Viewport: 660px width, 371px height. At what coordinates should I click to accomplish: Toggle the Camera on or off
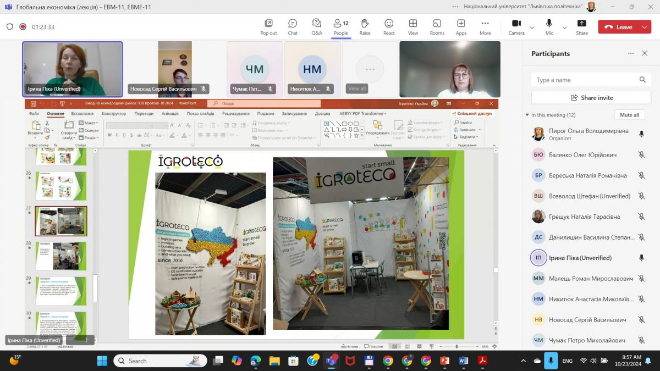pos(516,26)
